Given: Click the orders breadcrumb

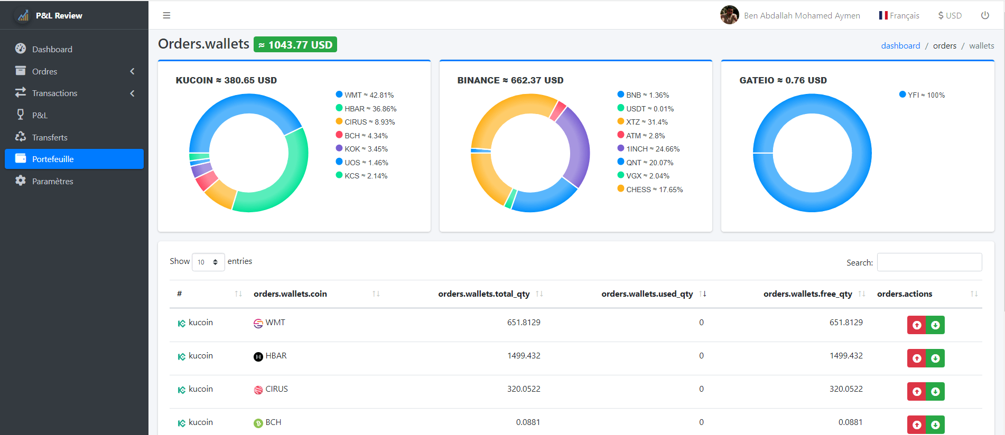Looking at the screenshot, I should pyautogui.click(x=945, y=46).
